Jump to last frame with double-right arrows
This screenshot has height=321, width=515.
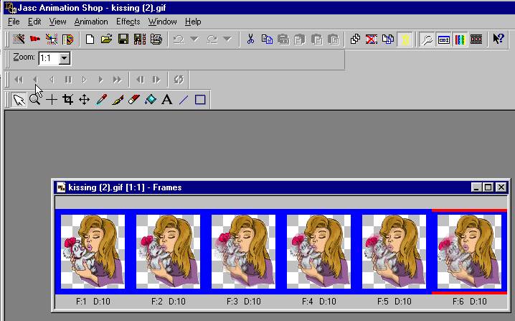(x=117, y=80)
